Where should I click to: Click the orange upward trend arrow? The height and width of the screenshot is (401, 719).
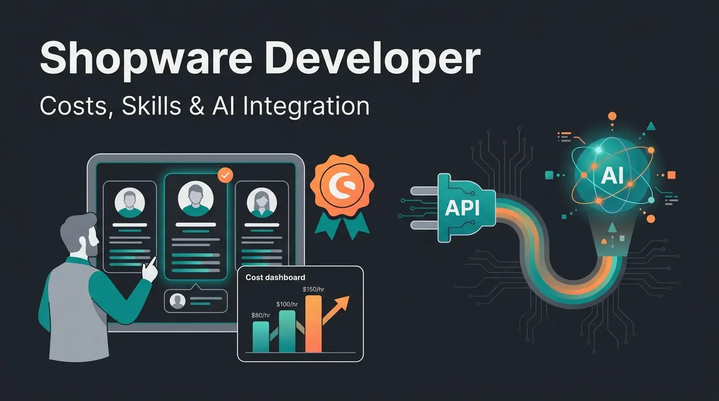335,310
